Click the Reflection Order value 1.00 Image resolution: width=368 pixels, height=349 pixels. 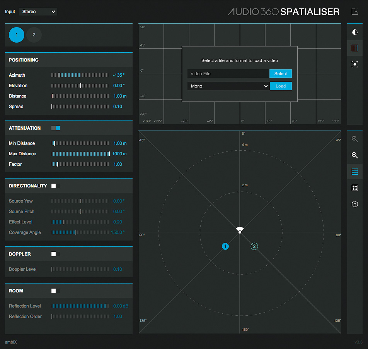pos(118,316)
